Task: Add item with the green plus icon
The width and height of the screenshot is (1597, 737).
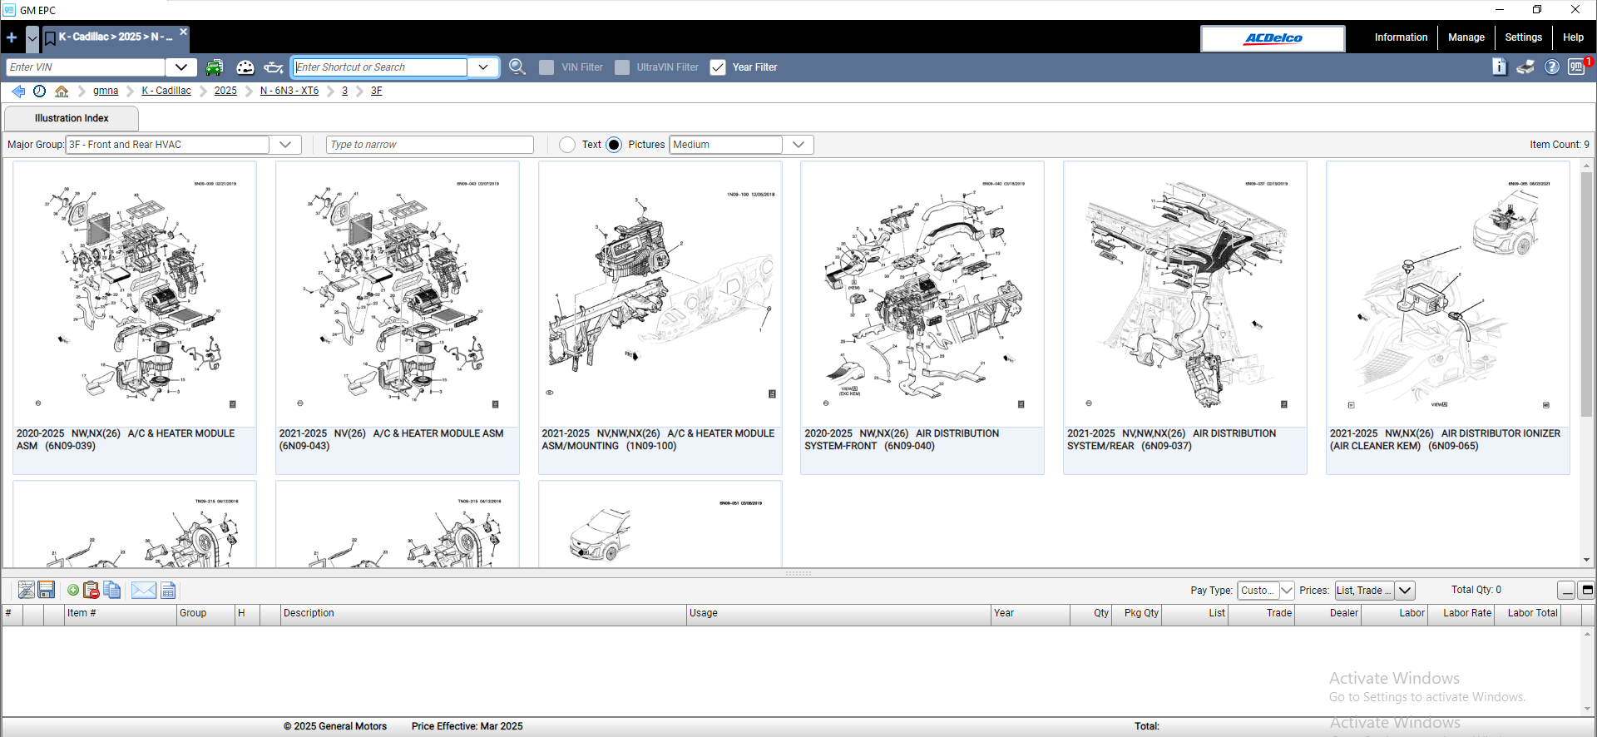Action: coord(73,590)
